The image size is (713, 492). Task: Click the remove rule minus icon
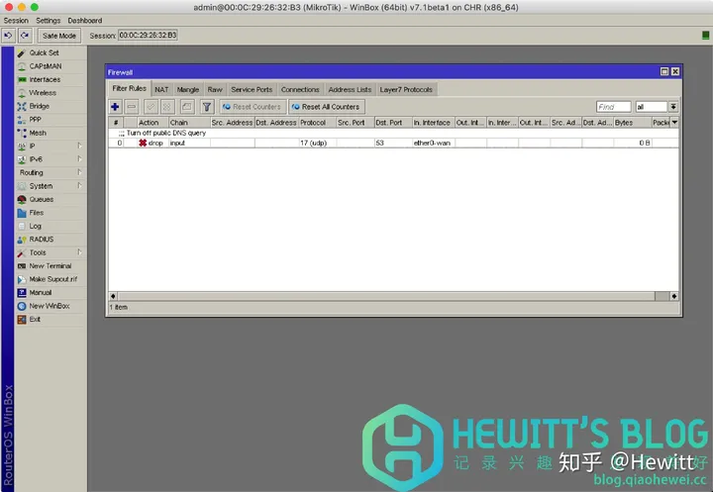(132, 107)
